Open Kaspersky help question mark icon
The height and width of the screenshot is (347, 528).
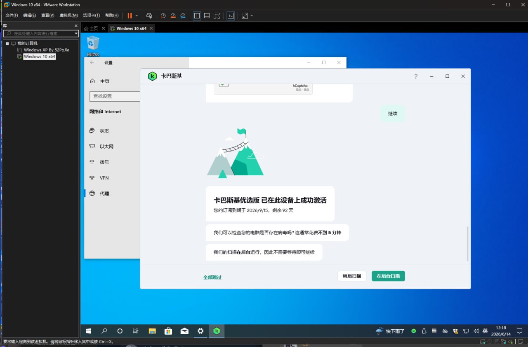point(416,76)
